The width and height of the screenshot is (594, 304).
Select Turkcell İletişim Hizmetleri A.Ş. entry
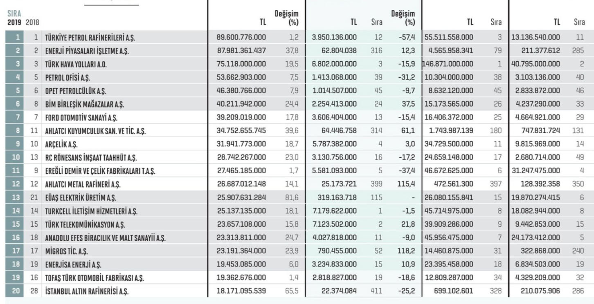coord(91,211)
